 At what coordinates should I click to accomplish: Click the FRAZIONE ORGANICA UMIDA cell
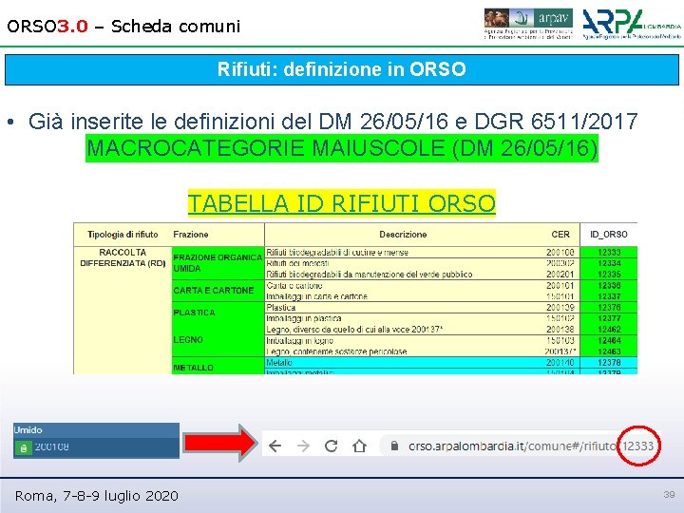(x=218, y=263)
